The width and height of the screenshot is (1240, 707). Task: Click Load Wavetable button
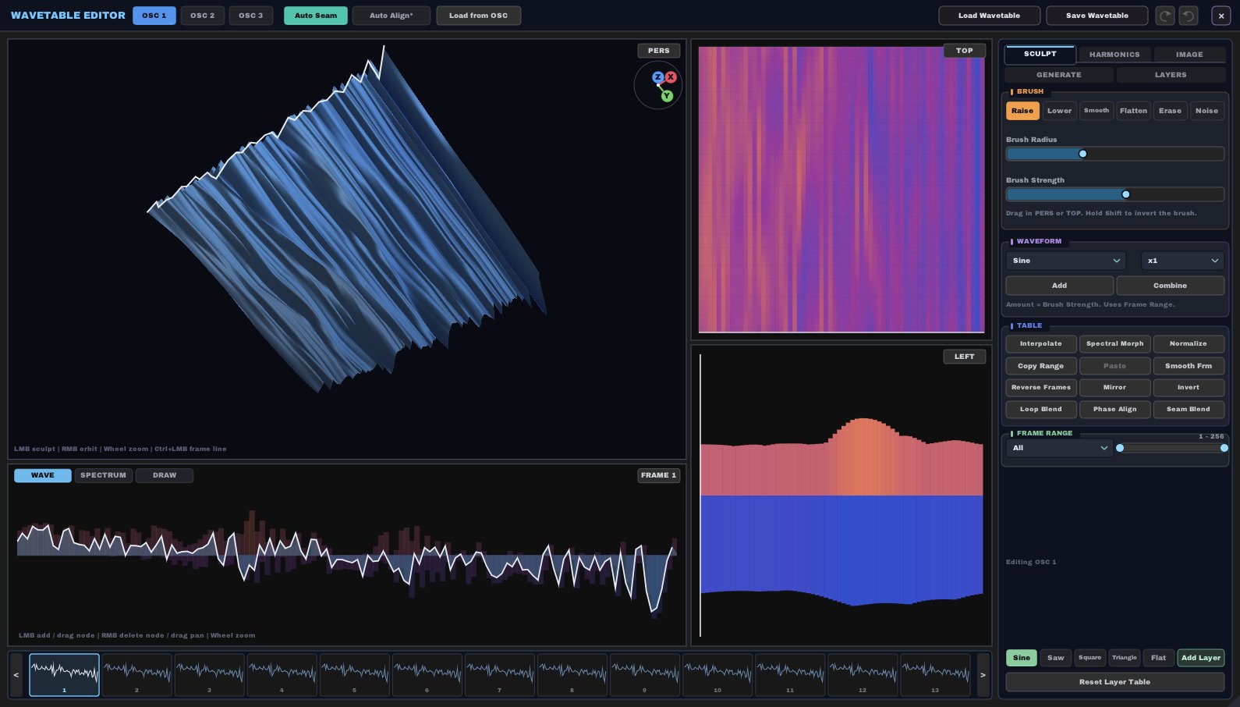(x=990, y=16)
